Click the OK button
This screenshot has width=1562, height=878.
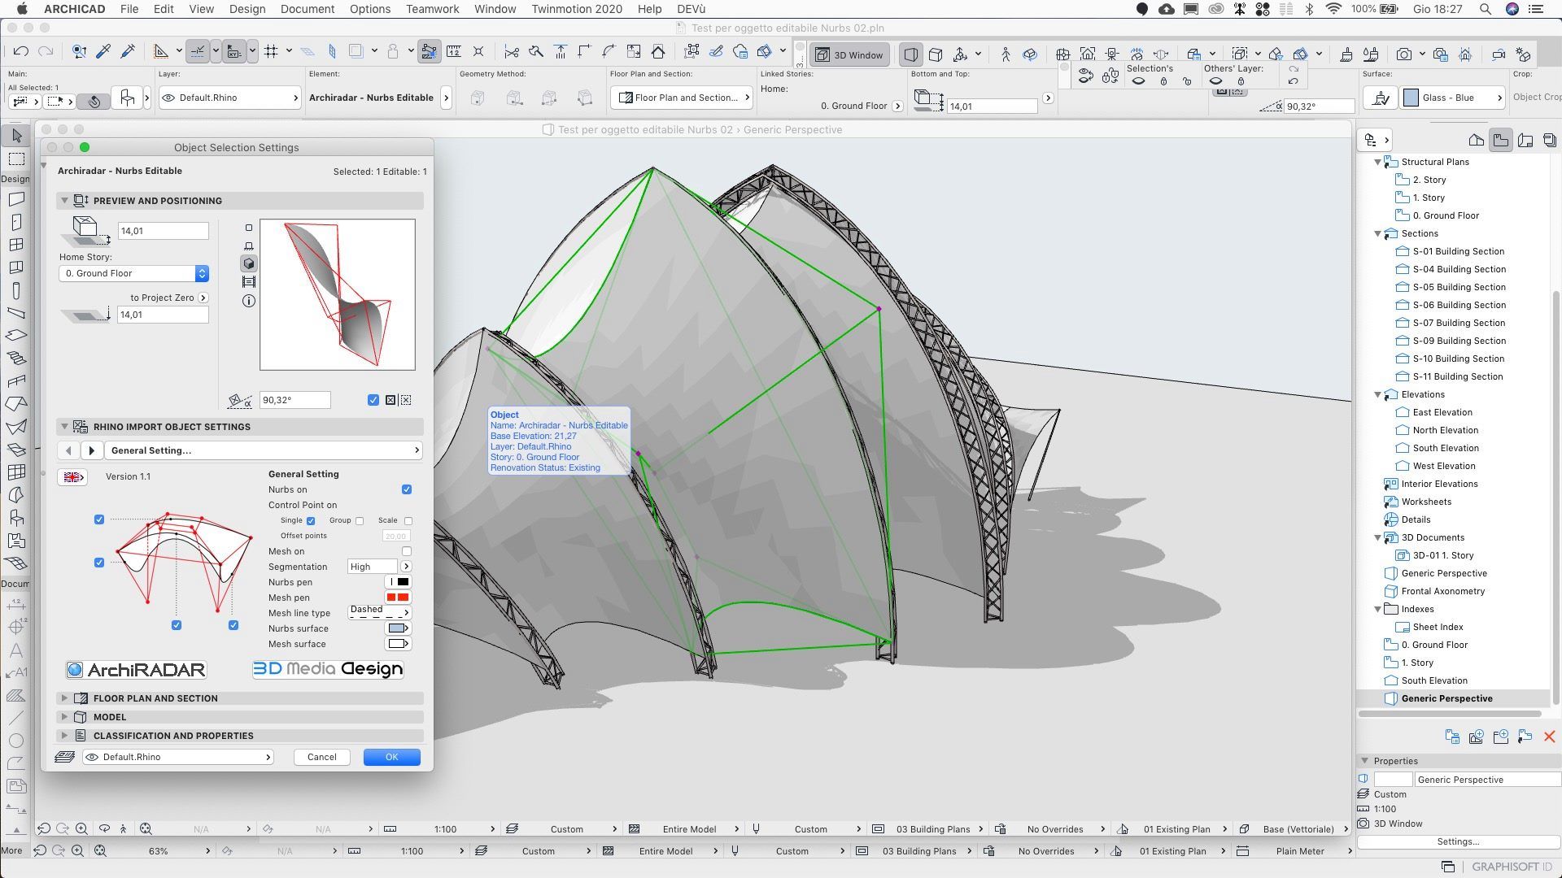coord(391,757)
